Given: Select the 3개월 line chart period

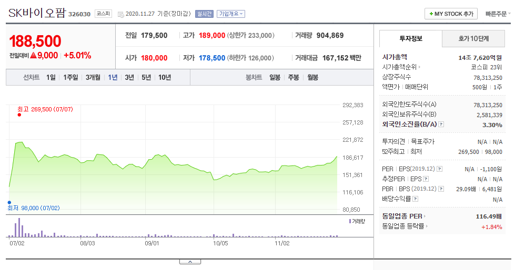Looking at the screenshot, I should [x=93, y=77].
